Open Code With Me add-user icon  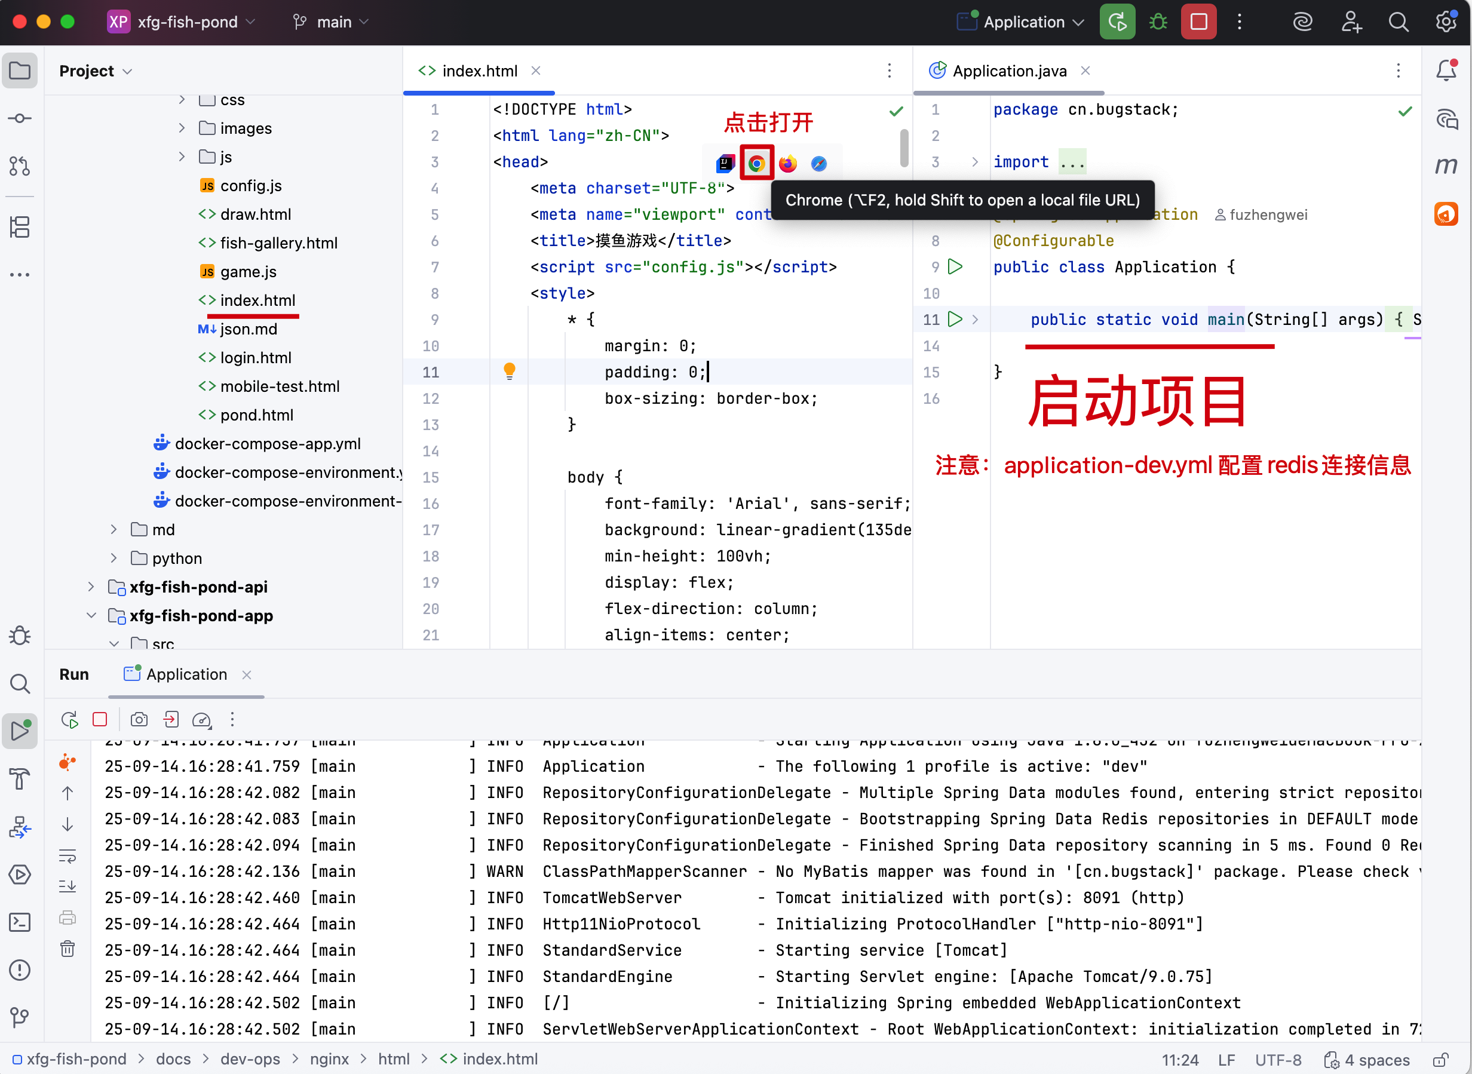(x=1351, y=22)
